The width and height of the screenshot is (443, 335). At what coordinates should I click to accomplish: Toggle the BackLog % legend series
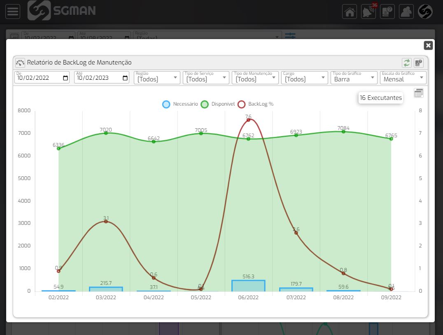[255, 104]
